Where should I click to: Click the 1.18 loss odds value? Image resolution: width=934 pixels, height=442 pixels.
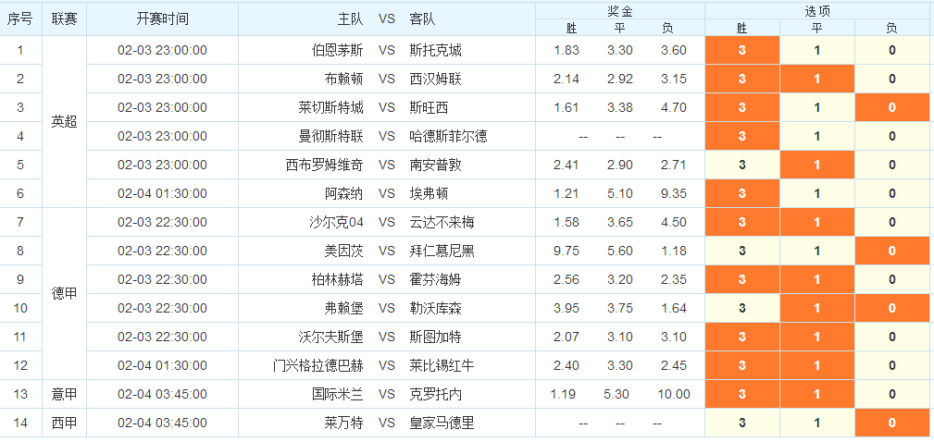[674, 251]
